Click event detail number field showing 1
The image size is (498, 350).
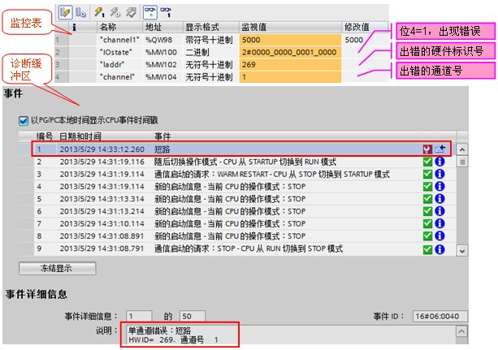139,316
